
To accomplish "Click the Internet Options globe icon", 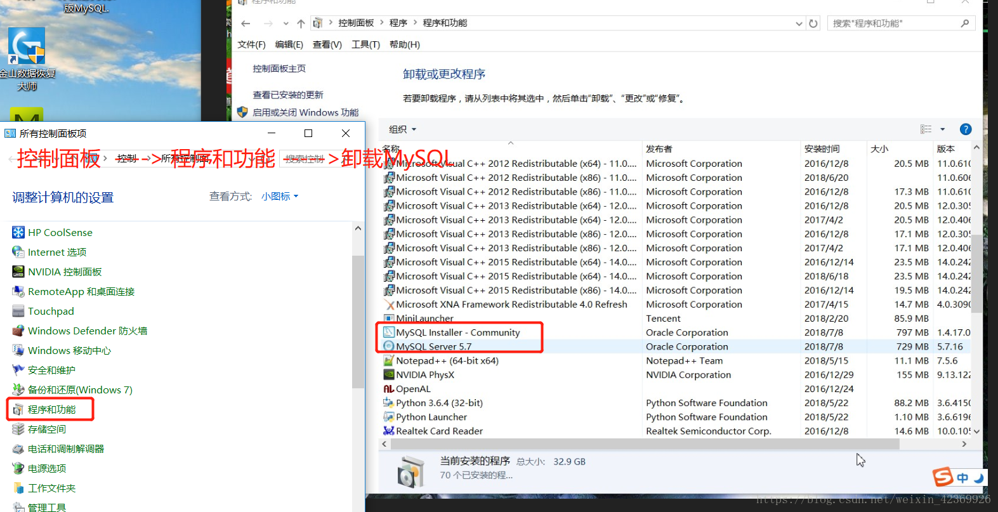I will point(18,252).
